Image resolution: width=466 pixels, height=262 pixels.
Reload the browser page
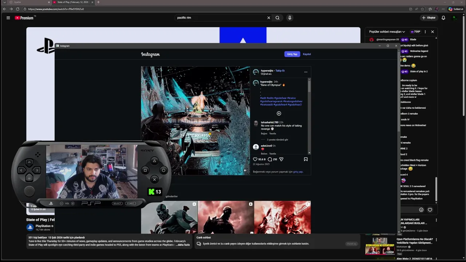[x=17, y=9]
